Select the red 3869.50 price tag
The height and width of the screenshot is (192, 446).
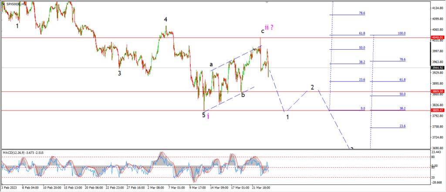point(437,91)
